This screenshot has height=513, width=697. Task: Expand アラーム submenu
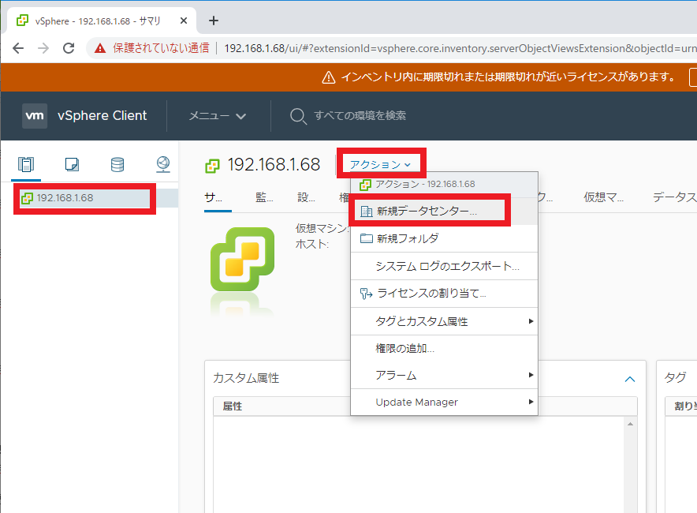(x=444, y=375)
